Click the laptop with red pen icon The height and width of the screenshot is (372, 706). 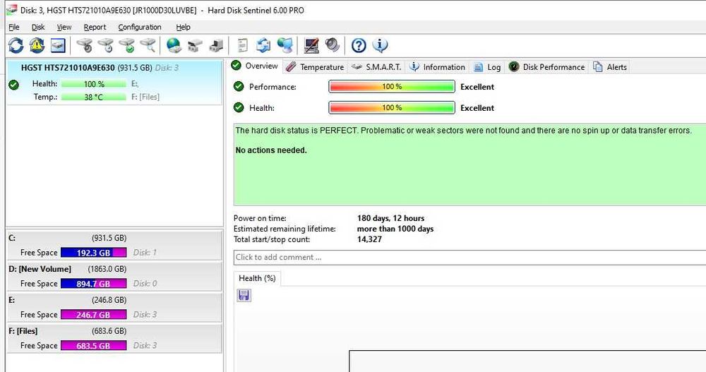pyautogui.click(x=311, y=45)
